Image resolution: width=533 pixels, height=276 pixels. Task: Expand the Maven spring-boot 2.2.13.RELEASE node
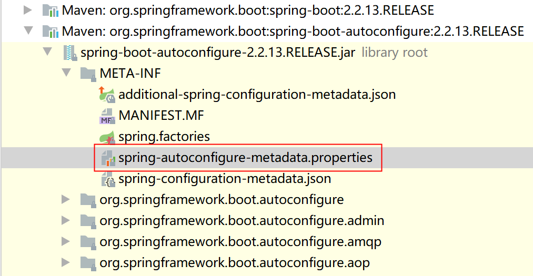(28, 10)
